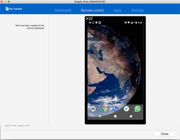Launch Chrome on the phone screen
Viewport: 180px width, 140px height.
point(104,109)
